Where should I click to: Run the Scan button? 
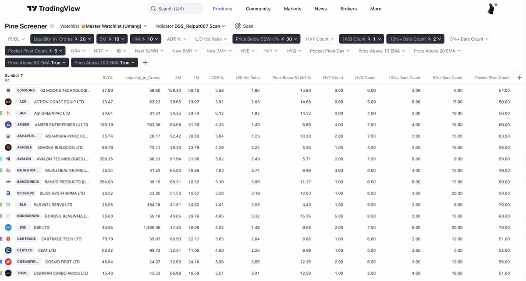coord(244,26)
